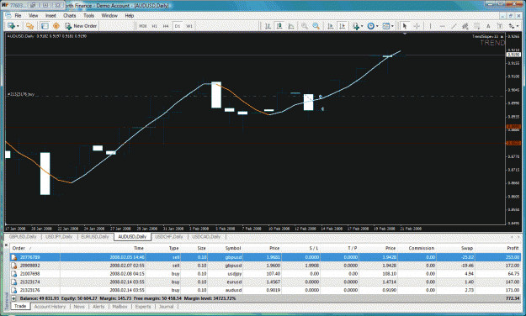Select the vertical line drawing tool
The image size is (526, 316).
[430, 26]
